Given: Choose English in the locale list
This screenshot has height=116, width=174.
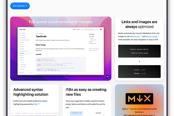Looking at the screenshot, I should tap(98, 113).
